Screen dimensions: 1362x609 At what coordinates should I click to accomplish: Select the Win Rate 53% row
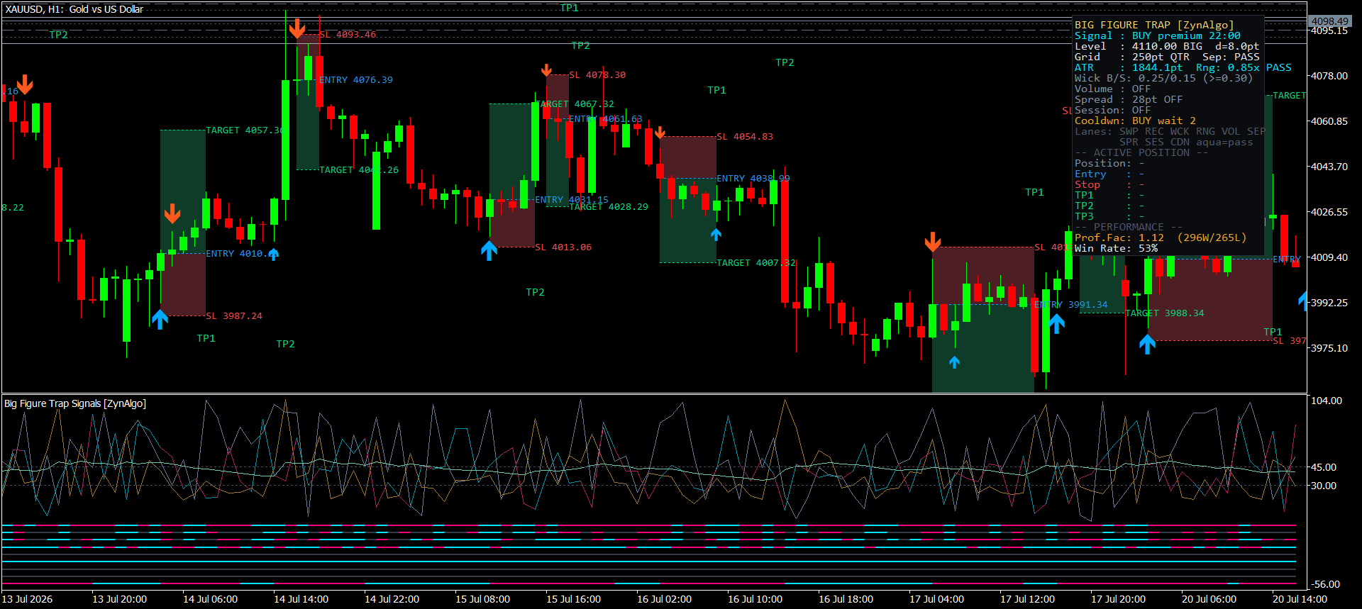click(x=1117, y=248)
